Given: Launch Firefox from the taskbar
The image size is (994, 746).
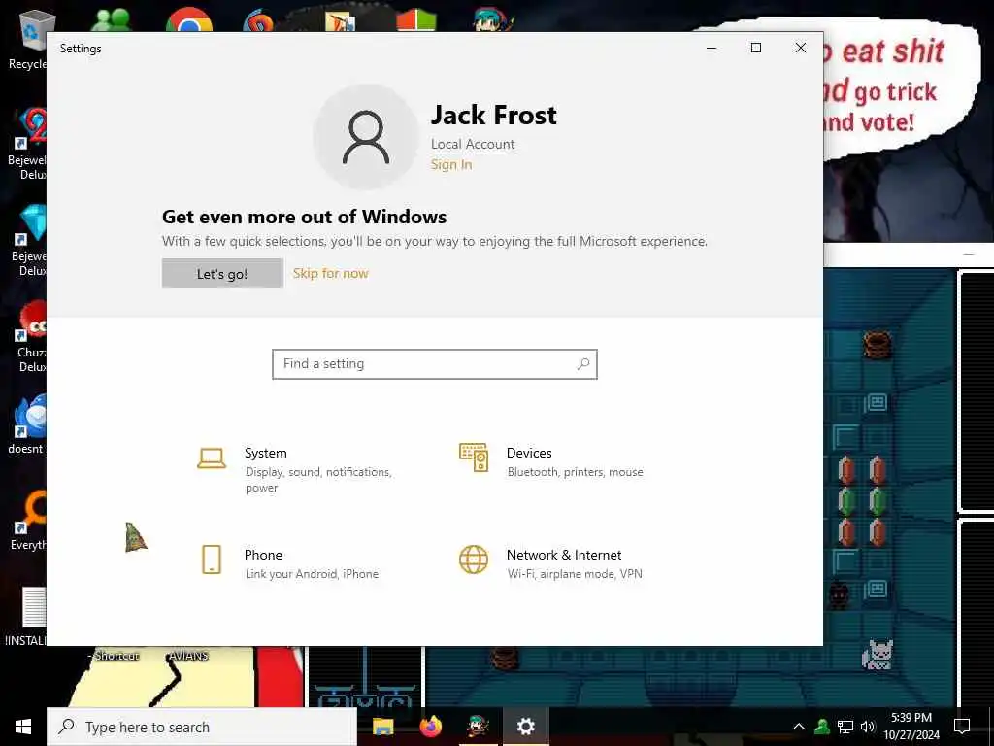Looking at the screenshot, I should click(x=430, y=727).
